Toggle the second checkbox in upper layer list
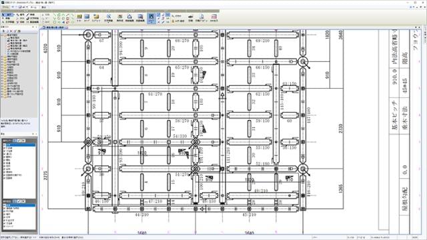 (5, 148)
